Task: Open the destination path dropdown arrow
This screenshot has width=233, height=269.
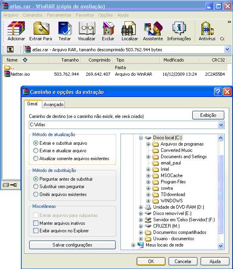Action: (221, 125)
